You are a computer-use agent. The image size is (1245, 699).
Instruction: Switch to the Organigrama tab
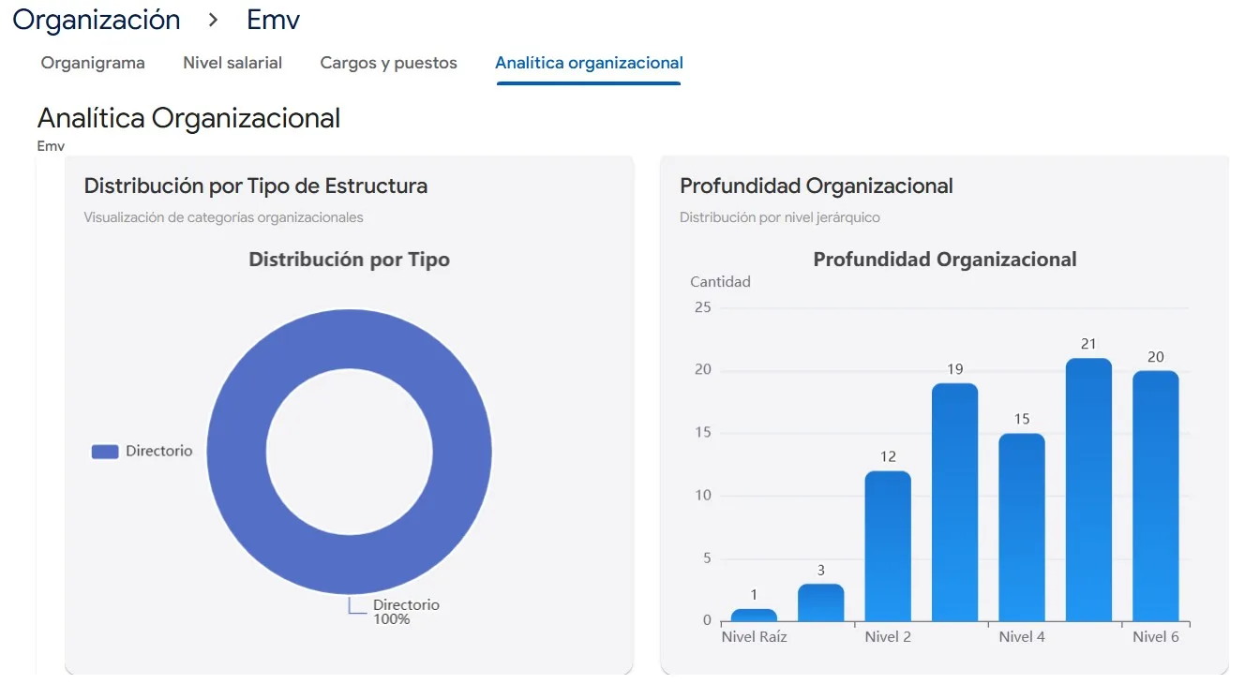[x=92, y=63]
